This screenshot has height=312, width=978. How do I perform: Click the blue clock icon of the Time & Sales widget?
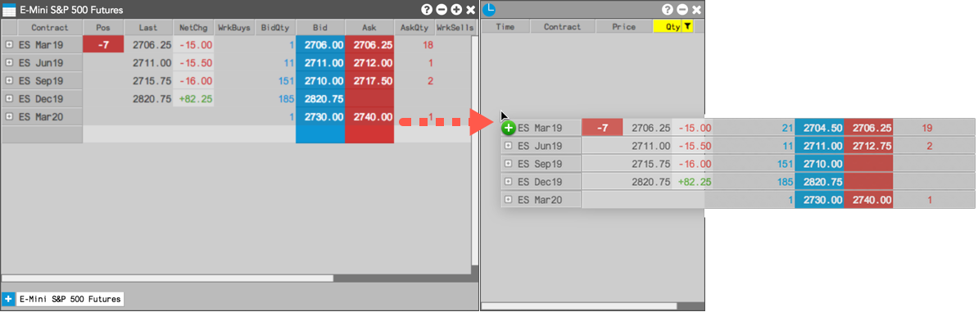(x=490, y=9)
